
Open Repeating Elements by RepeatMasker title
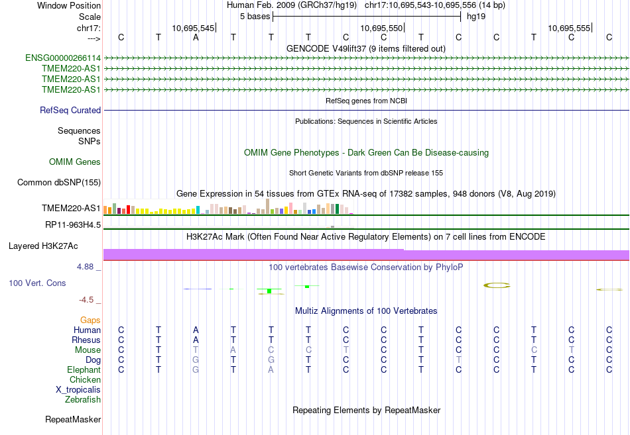click(367, 410)
